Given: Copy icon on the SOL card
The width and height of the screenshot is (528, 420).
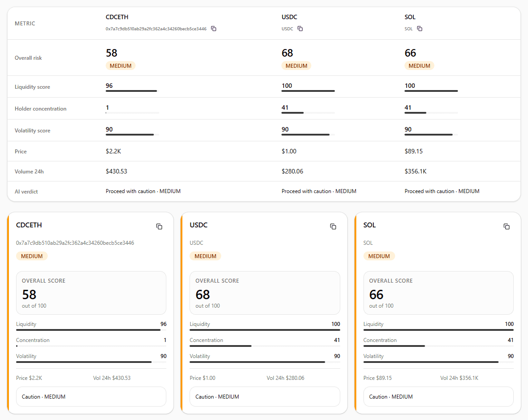Looking at the screenshot, I should tap(507, 226).
